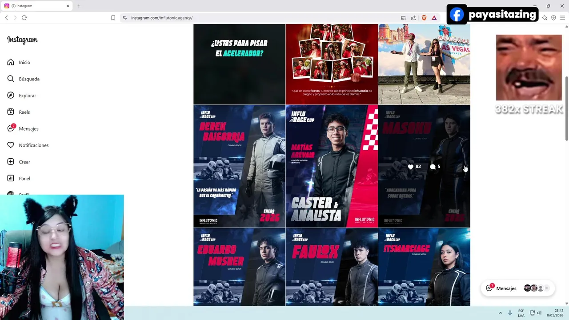Close the Instagram browser tab
The height and width of the screenshot is (320, 569).
[68, 6]
